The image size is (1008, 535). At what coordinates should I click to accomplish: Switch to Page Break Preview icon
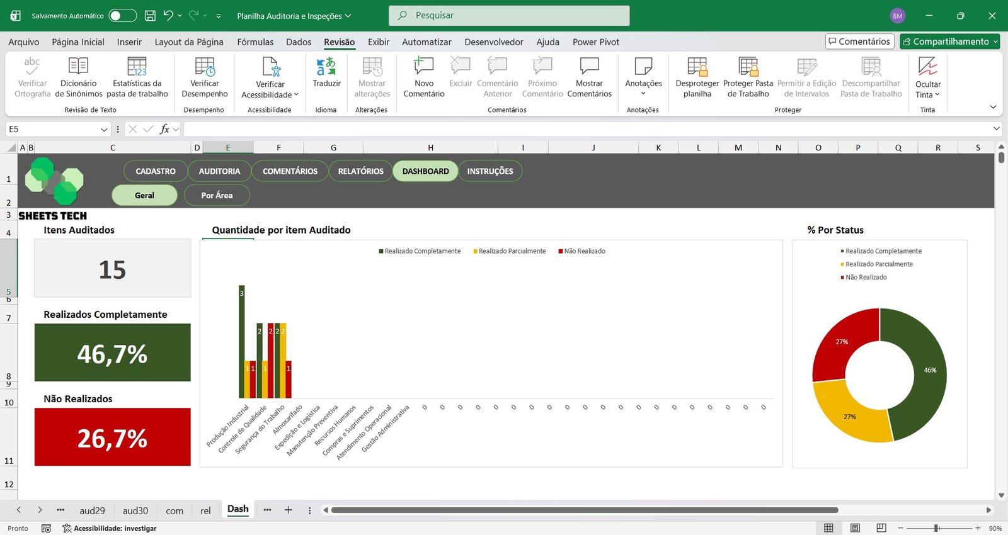pyautogui.click(x=881, y=528)
